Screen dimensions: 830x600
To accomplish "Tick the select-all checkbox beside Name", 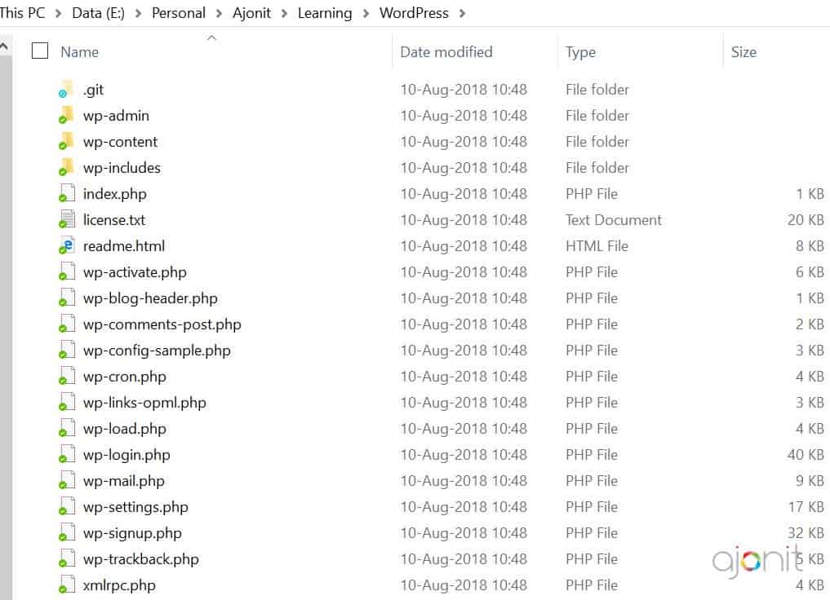I will pos(40,51).
